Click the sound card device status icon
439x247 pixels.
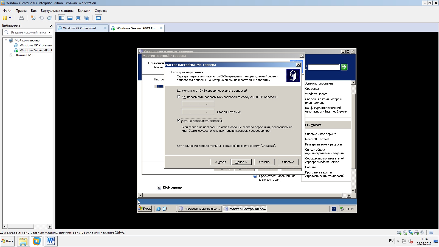pyautogui.click(x=422, y=232)
